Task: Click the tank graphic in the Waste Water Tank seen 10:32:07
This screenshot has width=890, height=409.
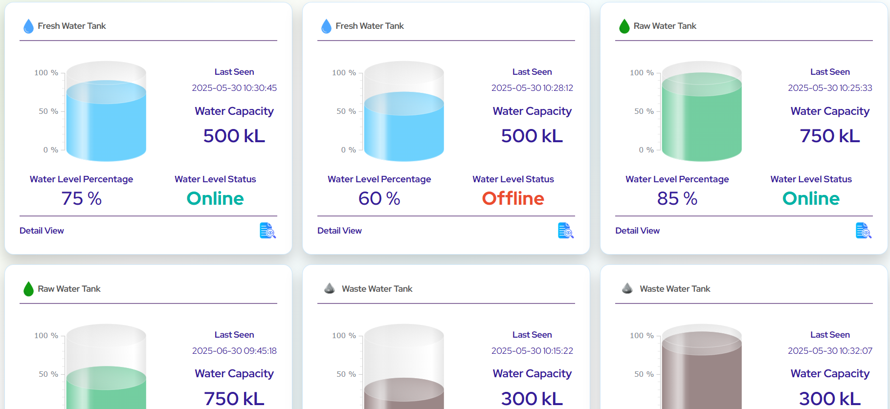Action: point(702,366)
